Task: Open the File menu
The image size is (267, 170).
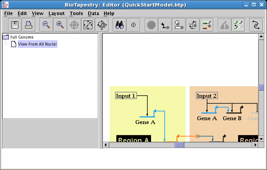Action: pyautogui.click(x=8, y=13)
